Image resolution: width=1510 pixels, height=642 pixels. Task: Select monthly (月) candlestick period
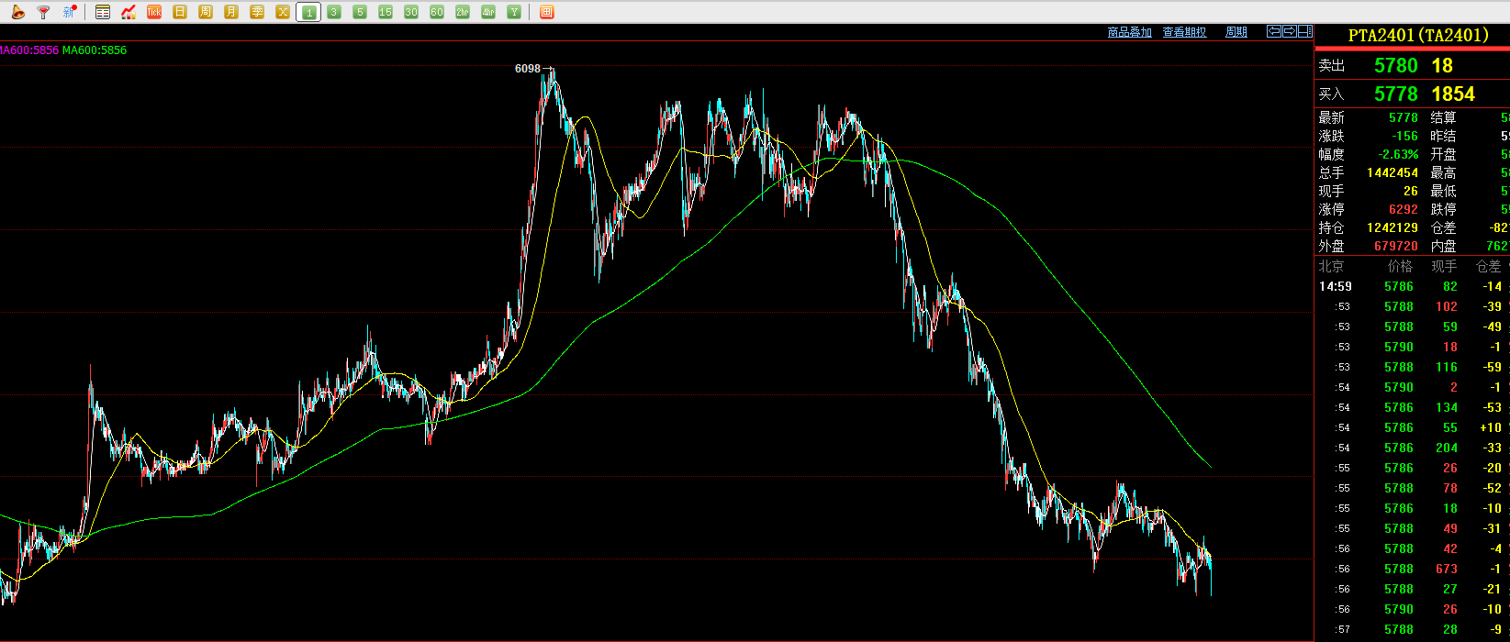click(x=231, y=12)
